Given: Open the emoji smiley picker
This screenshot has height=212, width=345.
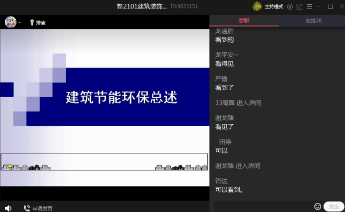Looking at the screenshot, I should (317, 206).
